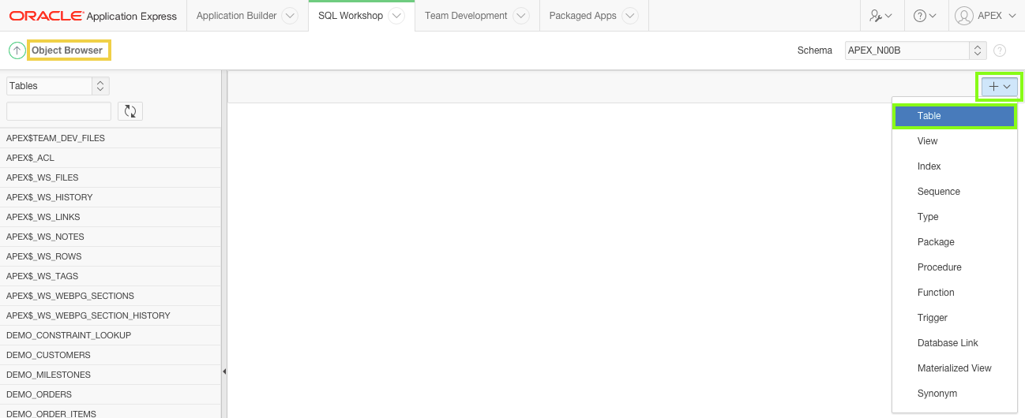Choose Sequence from the create menu
The width and height of the screenshot is (1025, 418).
point(954,192)
